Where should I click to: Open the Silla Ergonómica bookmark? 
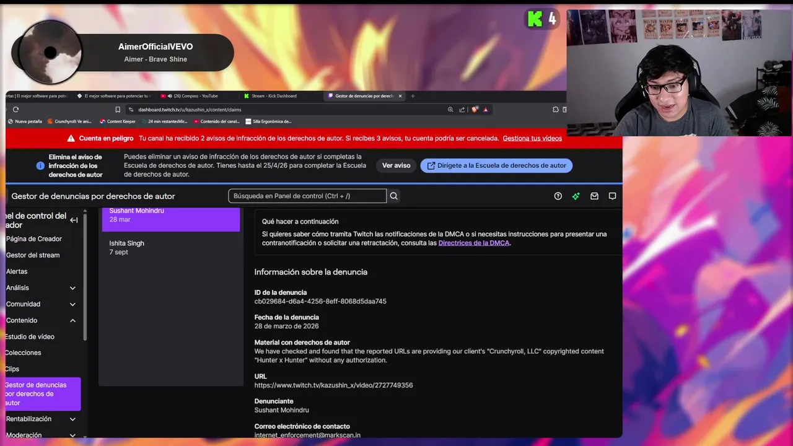click(x=268, y=121)
